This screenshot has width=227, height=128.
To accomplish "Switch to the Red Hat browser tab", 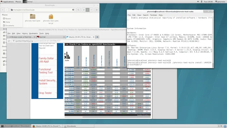I will pyautogui.click(x=51, y=37).
